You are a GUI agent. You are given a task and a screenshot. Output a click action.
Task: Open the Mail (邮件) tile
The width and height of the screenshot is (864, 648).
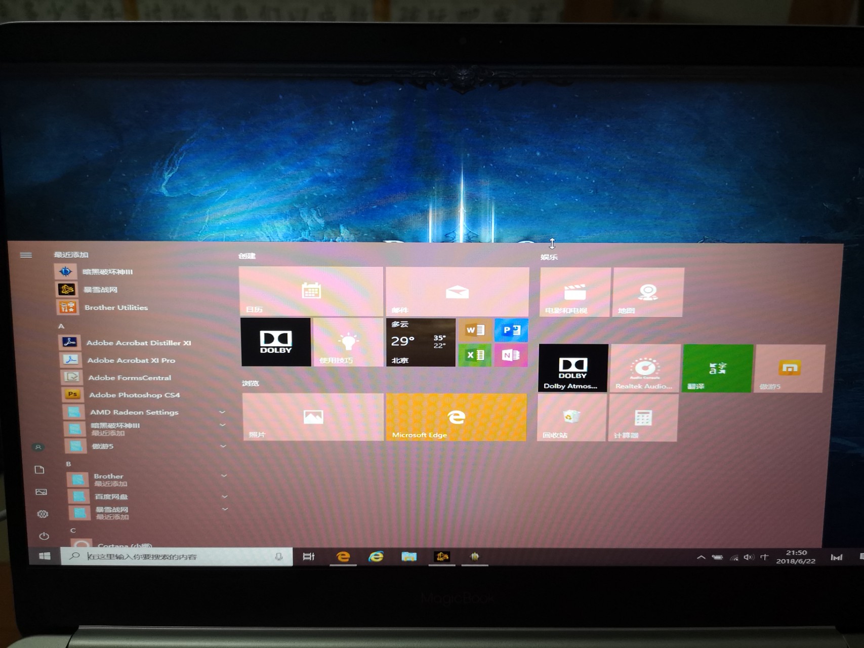pyautogui.click(x=457, y=292)
